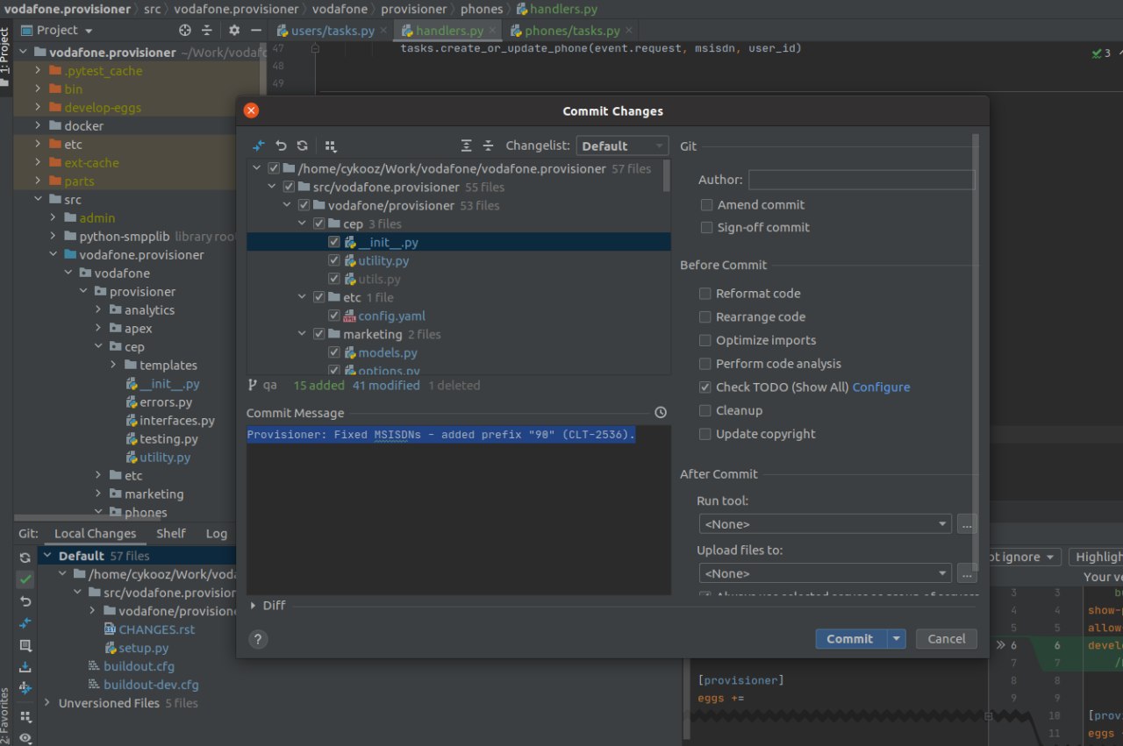1123x746 pixels.
Task: Expand the docker folder in Project tree
Action: pyautogui.click(x=38, y=125)
